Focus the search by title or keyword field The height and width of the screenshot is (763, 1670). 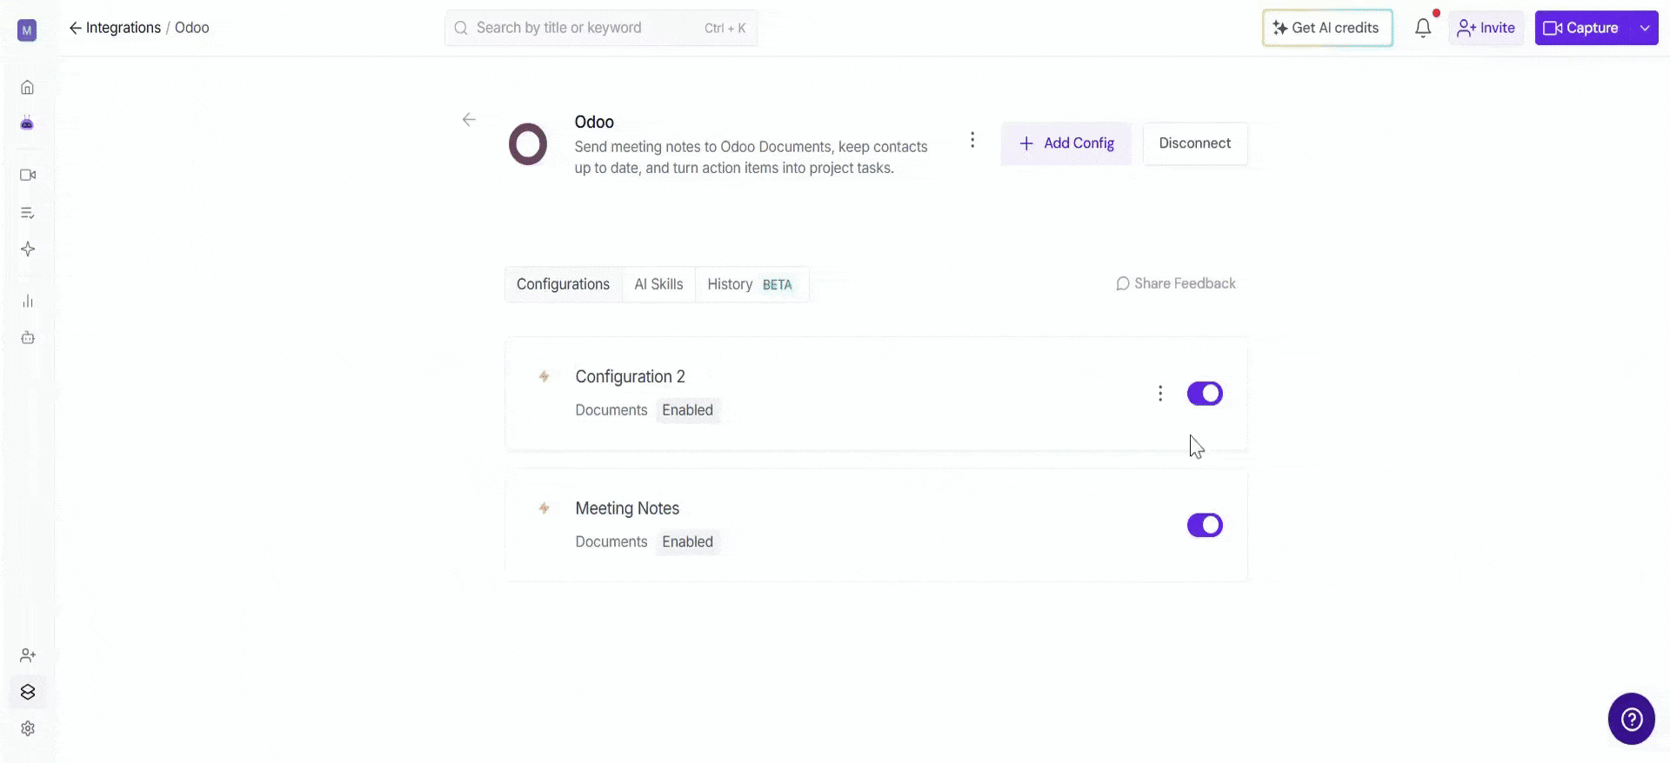pos(600,28)
